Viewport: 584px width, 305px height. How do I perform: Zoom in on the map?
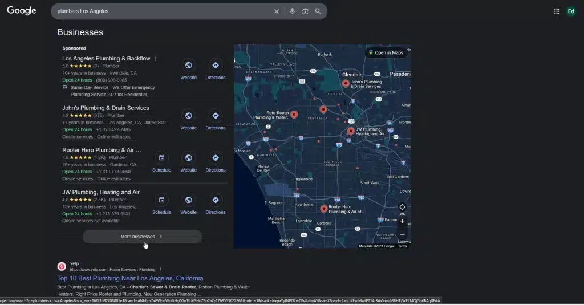tap(402, 221)
